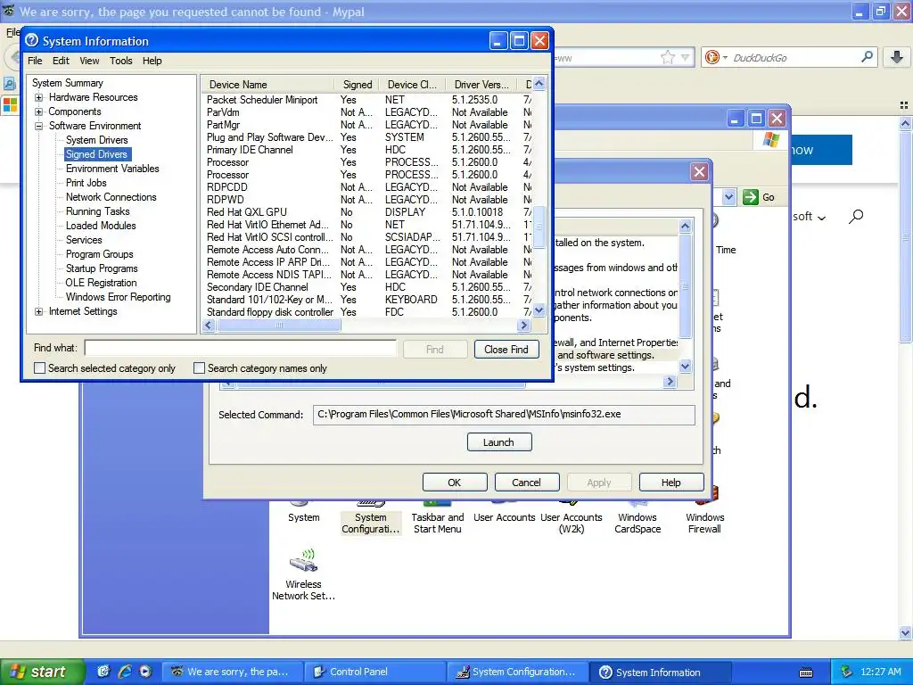The height and width of the screenshot is (685, 913).
Task: Select Environment Variables in the tree
Action: pos(112,169)
